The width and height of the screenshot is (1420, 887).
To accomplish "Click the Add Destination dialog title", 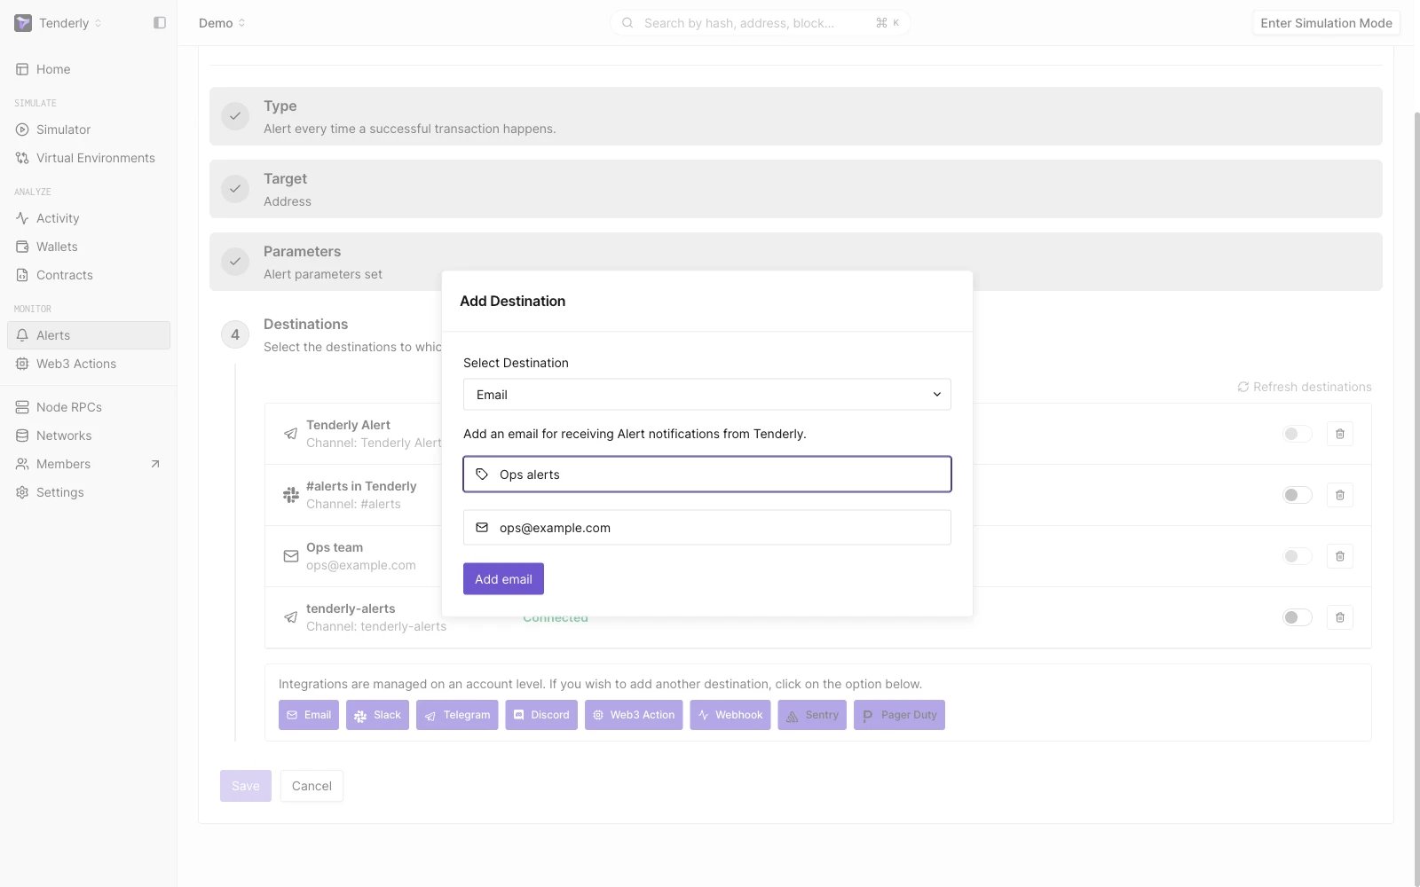I will point(512,301).
